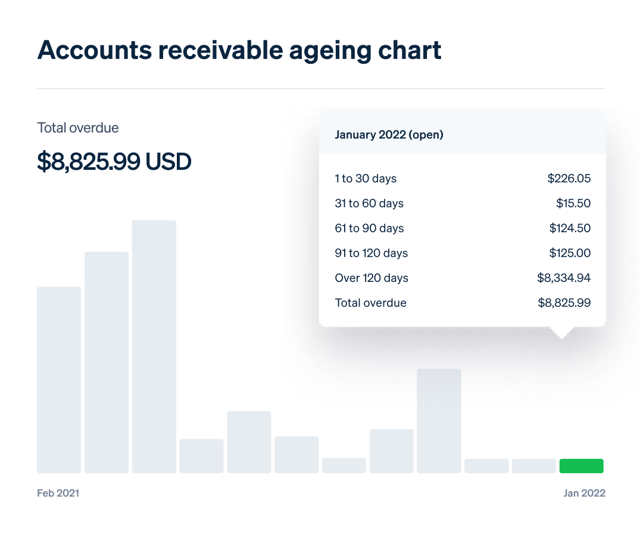643x534 pixels.
Task: Click the Over 120 days amount $8,334.94
Action: pyautogui.click(x=563, y=278)
